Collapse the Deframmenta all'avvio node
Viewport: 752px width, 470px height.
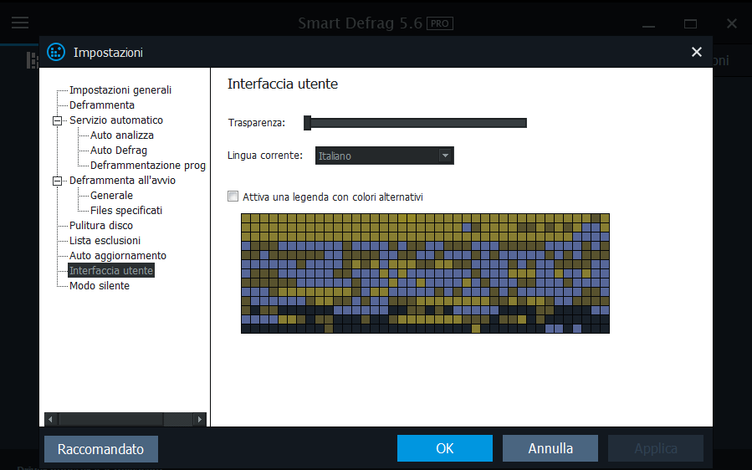coord(57,181)
